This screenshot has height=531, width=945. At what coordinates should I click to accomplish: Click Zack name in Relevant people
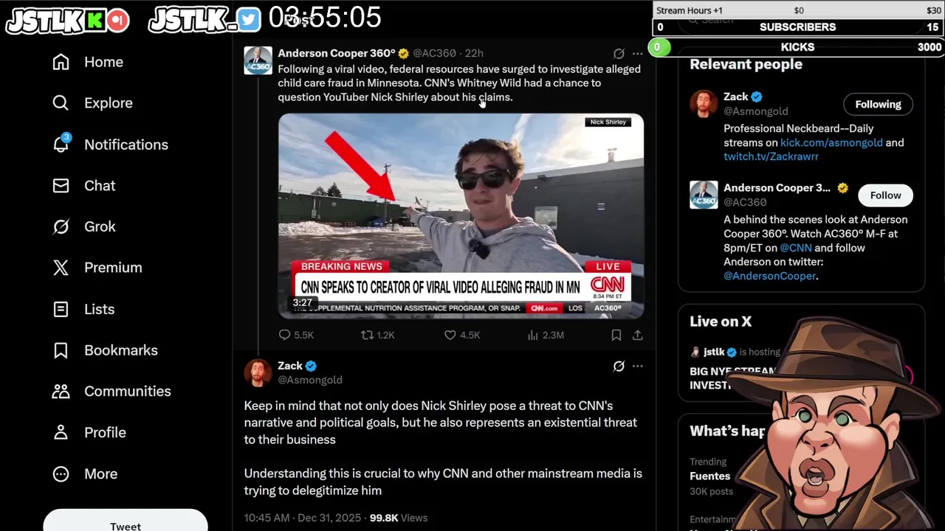pyautogui.click(x=736, y=97)
